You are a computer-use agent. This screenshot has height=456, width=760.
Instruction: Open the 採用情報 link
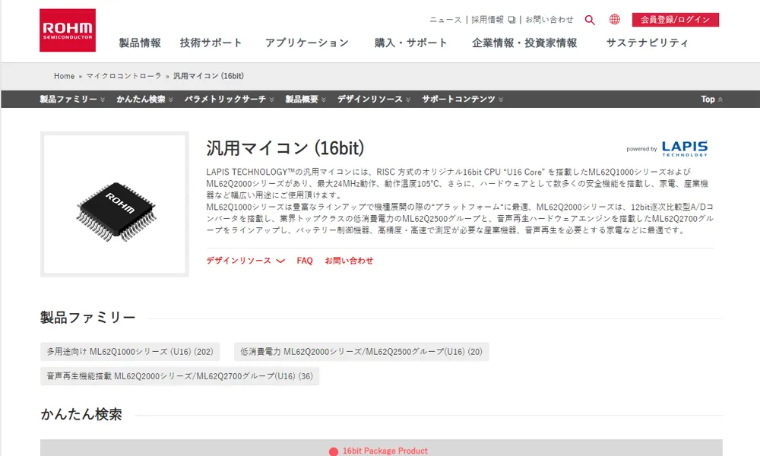point(487,20)
